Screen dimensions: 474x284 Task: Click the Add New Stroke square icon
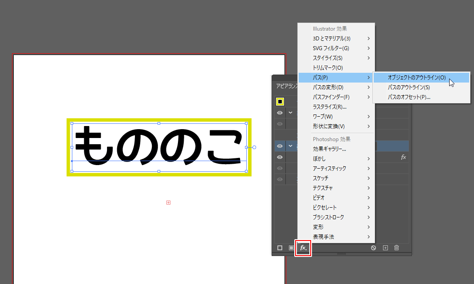[280, 248]
